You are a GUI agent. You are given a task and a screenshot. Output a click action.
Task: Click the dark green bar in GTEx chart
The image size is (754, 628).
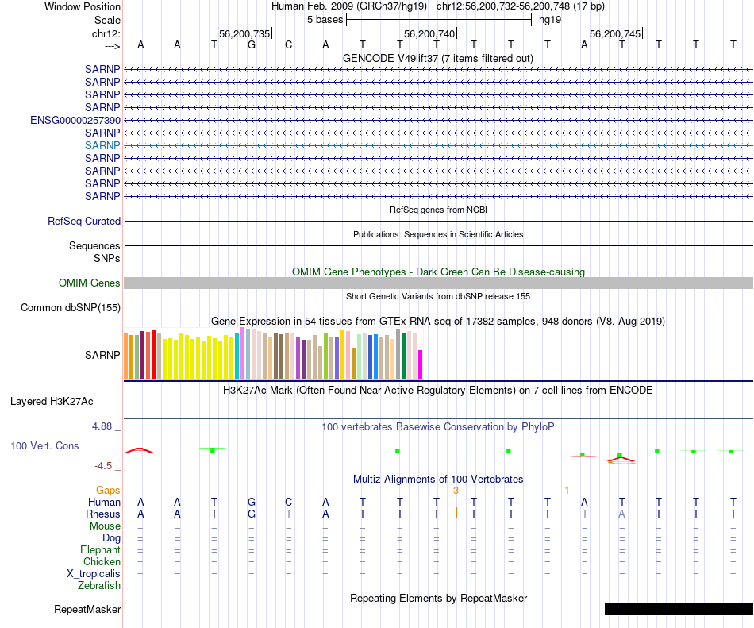coord(403,356)
